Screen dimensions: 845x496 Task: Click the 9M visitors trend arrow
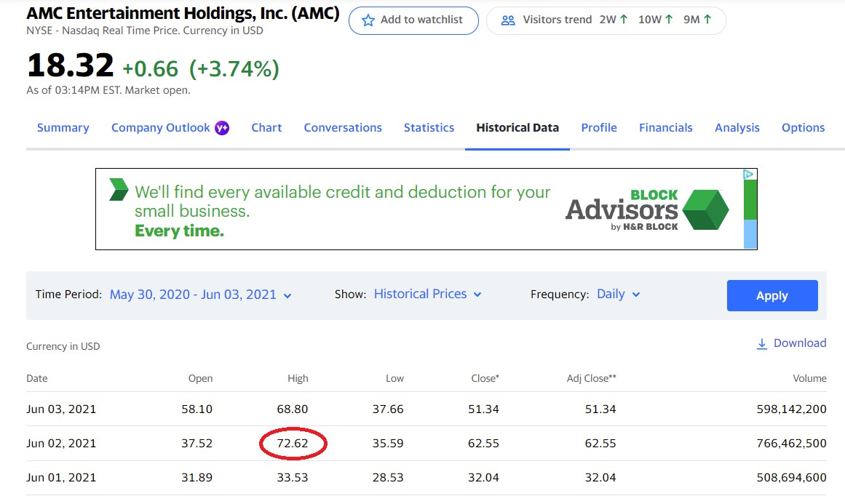(x=707, y=20)
